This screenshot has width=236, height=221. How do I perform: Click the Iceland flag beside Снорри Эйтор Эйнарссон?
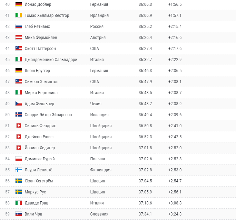coord(19,115)
